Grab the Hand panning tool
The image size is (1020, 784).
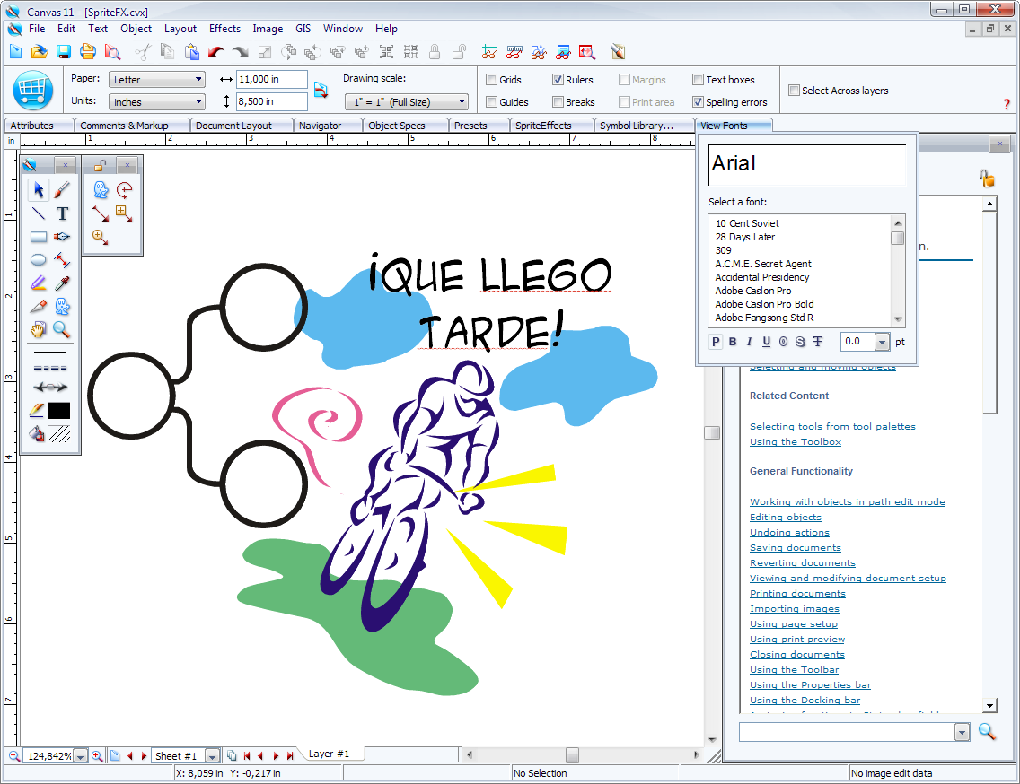pyautogui.click(x=37, y=330)
